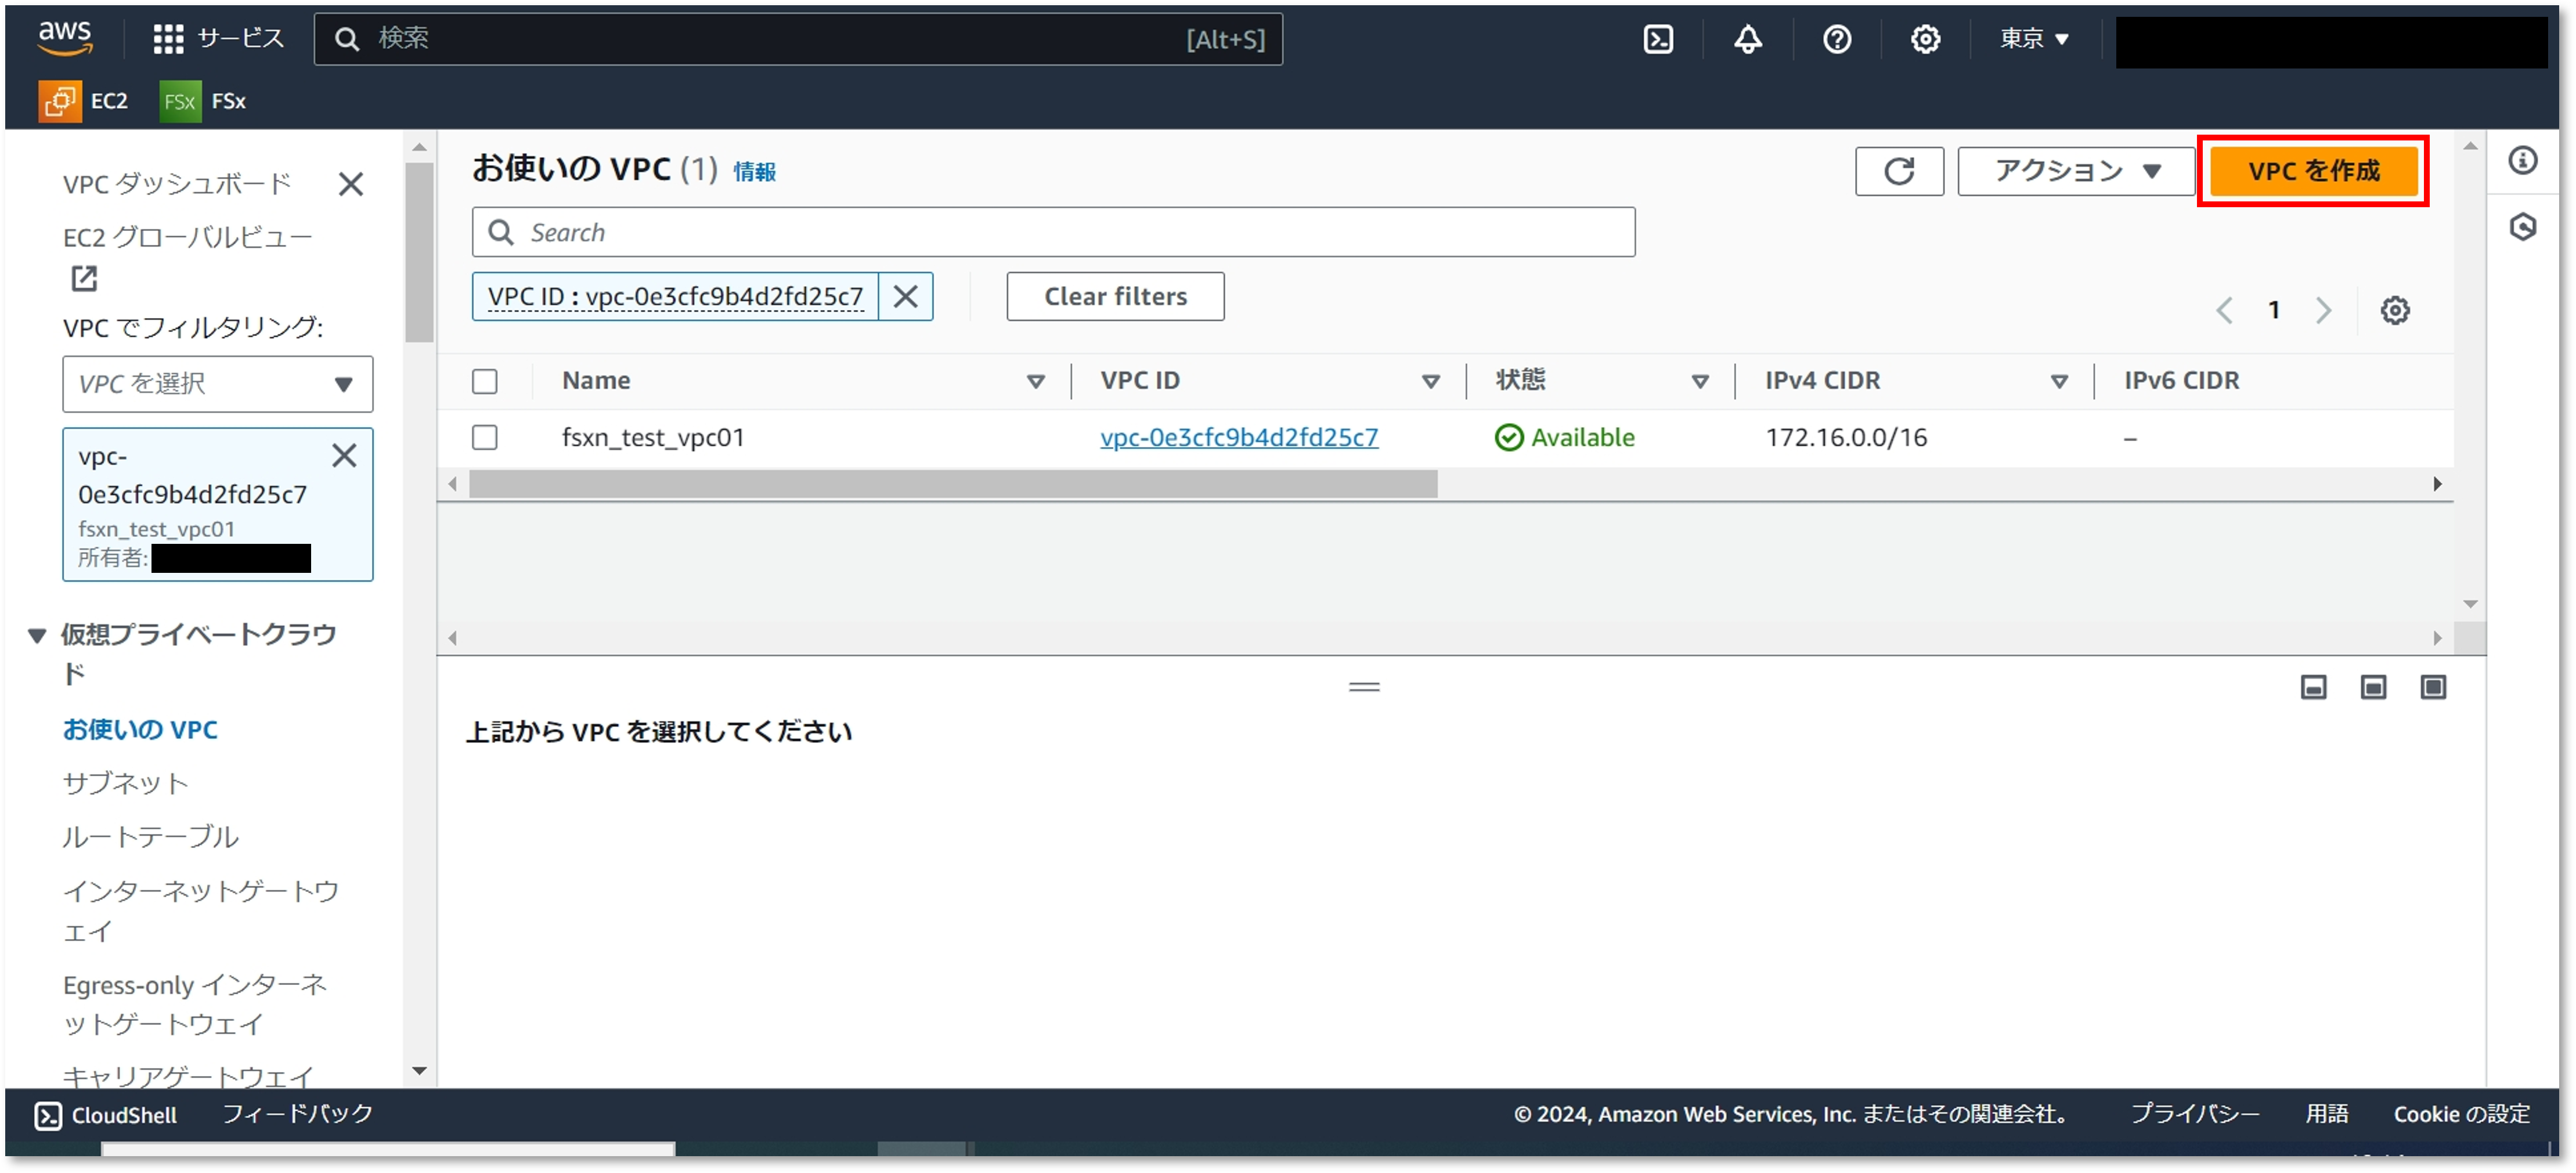Go to next page arrow

tap(2323, 310)
